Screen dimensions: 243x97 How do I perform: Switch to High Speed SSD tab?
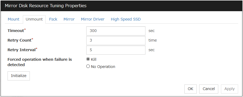pyautogui.click(x=126, y=19)
